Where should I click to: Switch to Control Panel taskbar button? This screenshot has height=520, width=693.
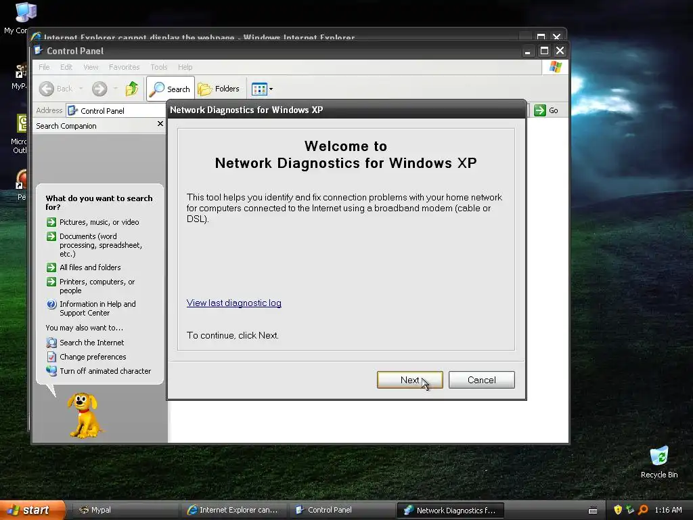point(342,510)
